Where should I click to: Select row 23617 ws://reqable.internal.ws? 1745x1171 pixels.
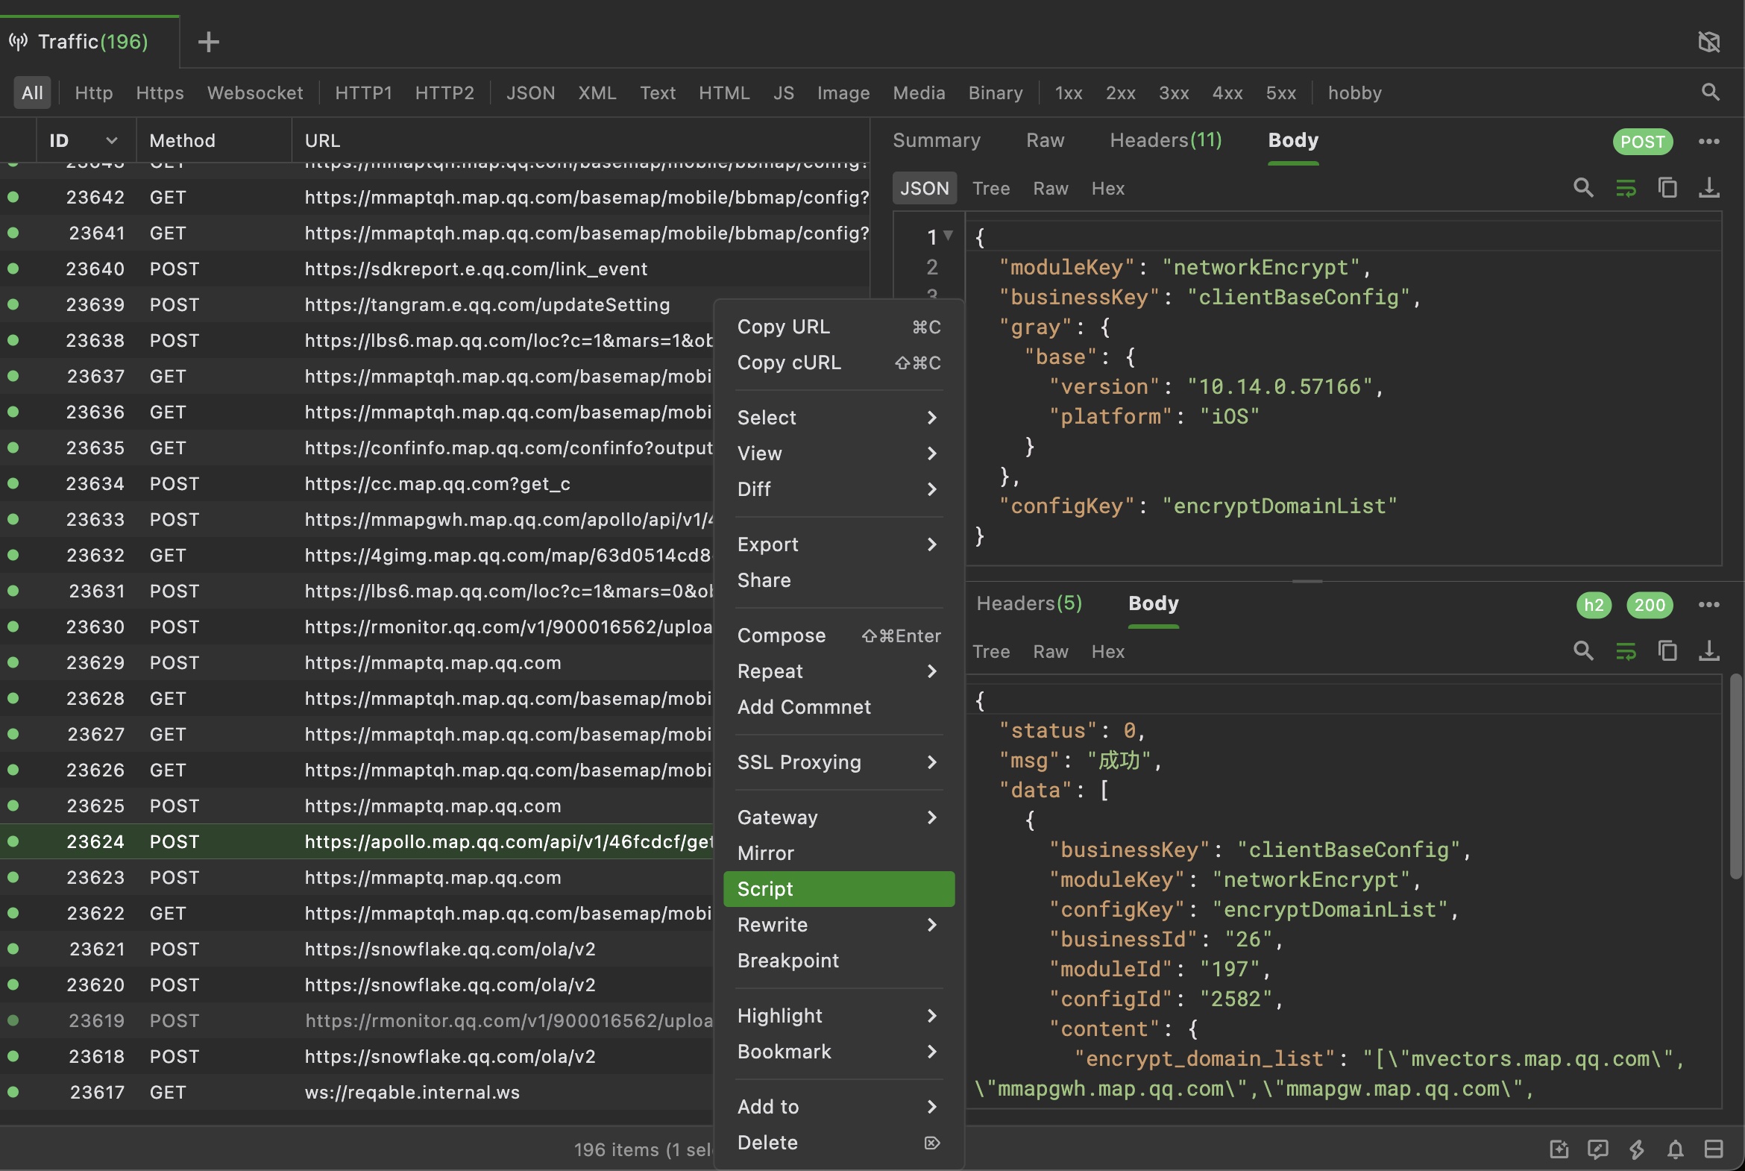click(x=357, y=1093)
